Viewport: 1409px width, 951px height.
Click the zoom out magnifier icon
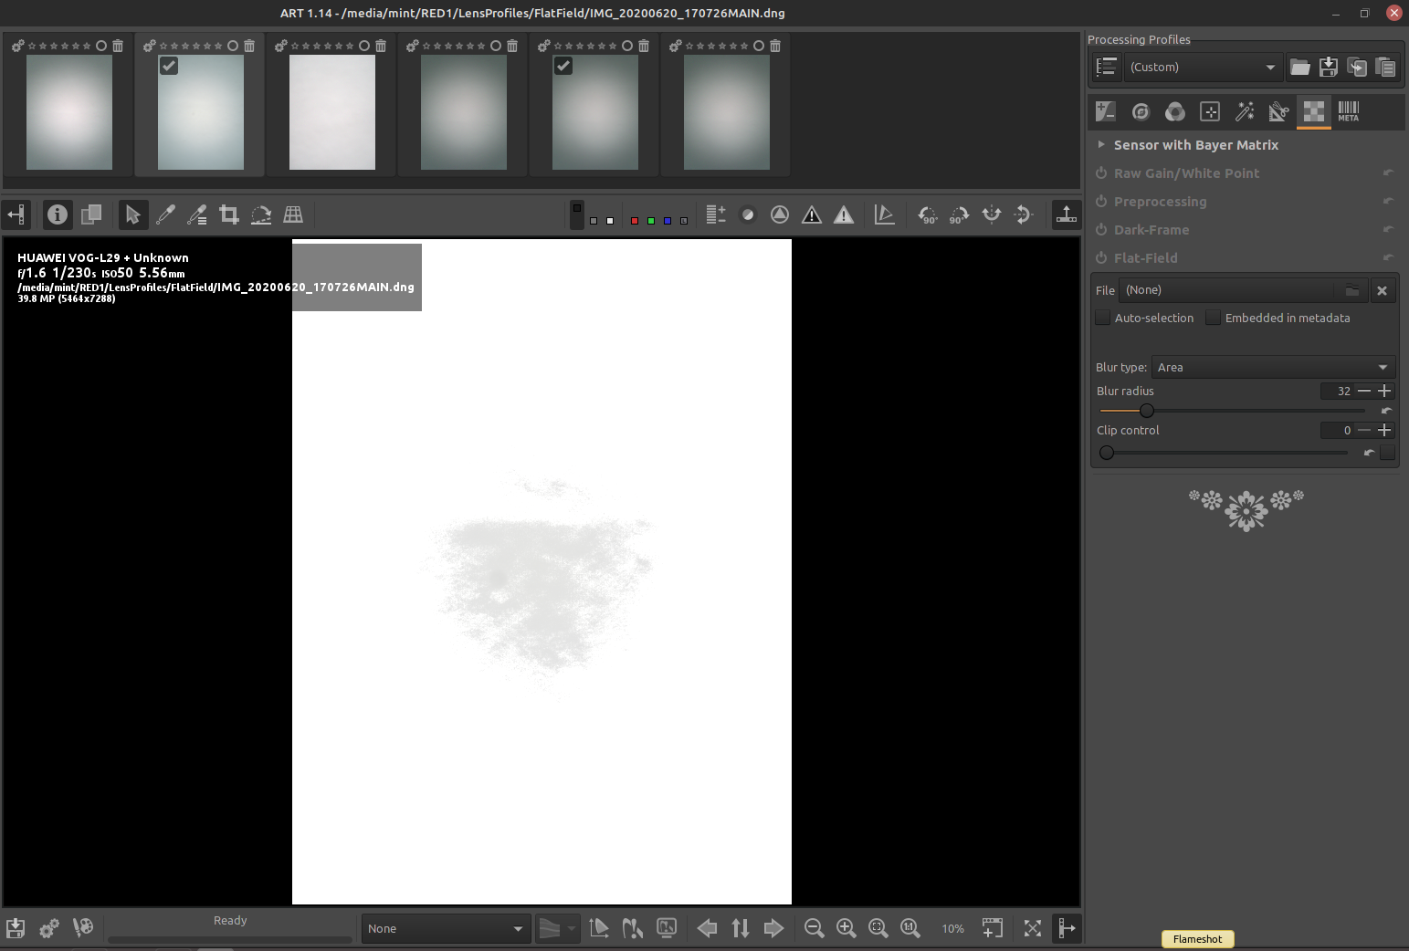pos(814,928)
